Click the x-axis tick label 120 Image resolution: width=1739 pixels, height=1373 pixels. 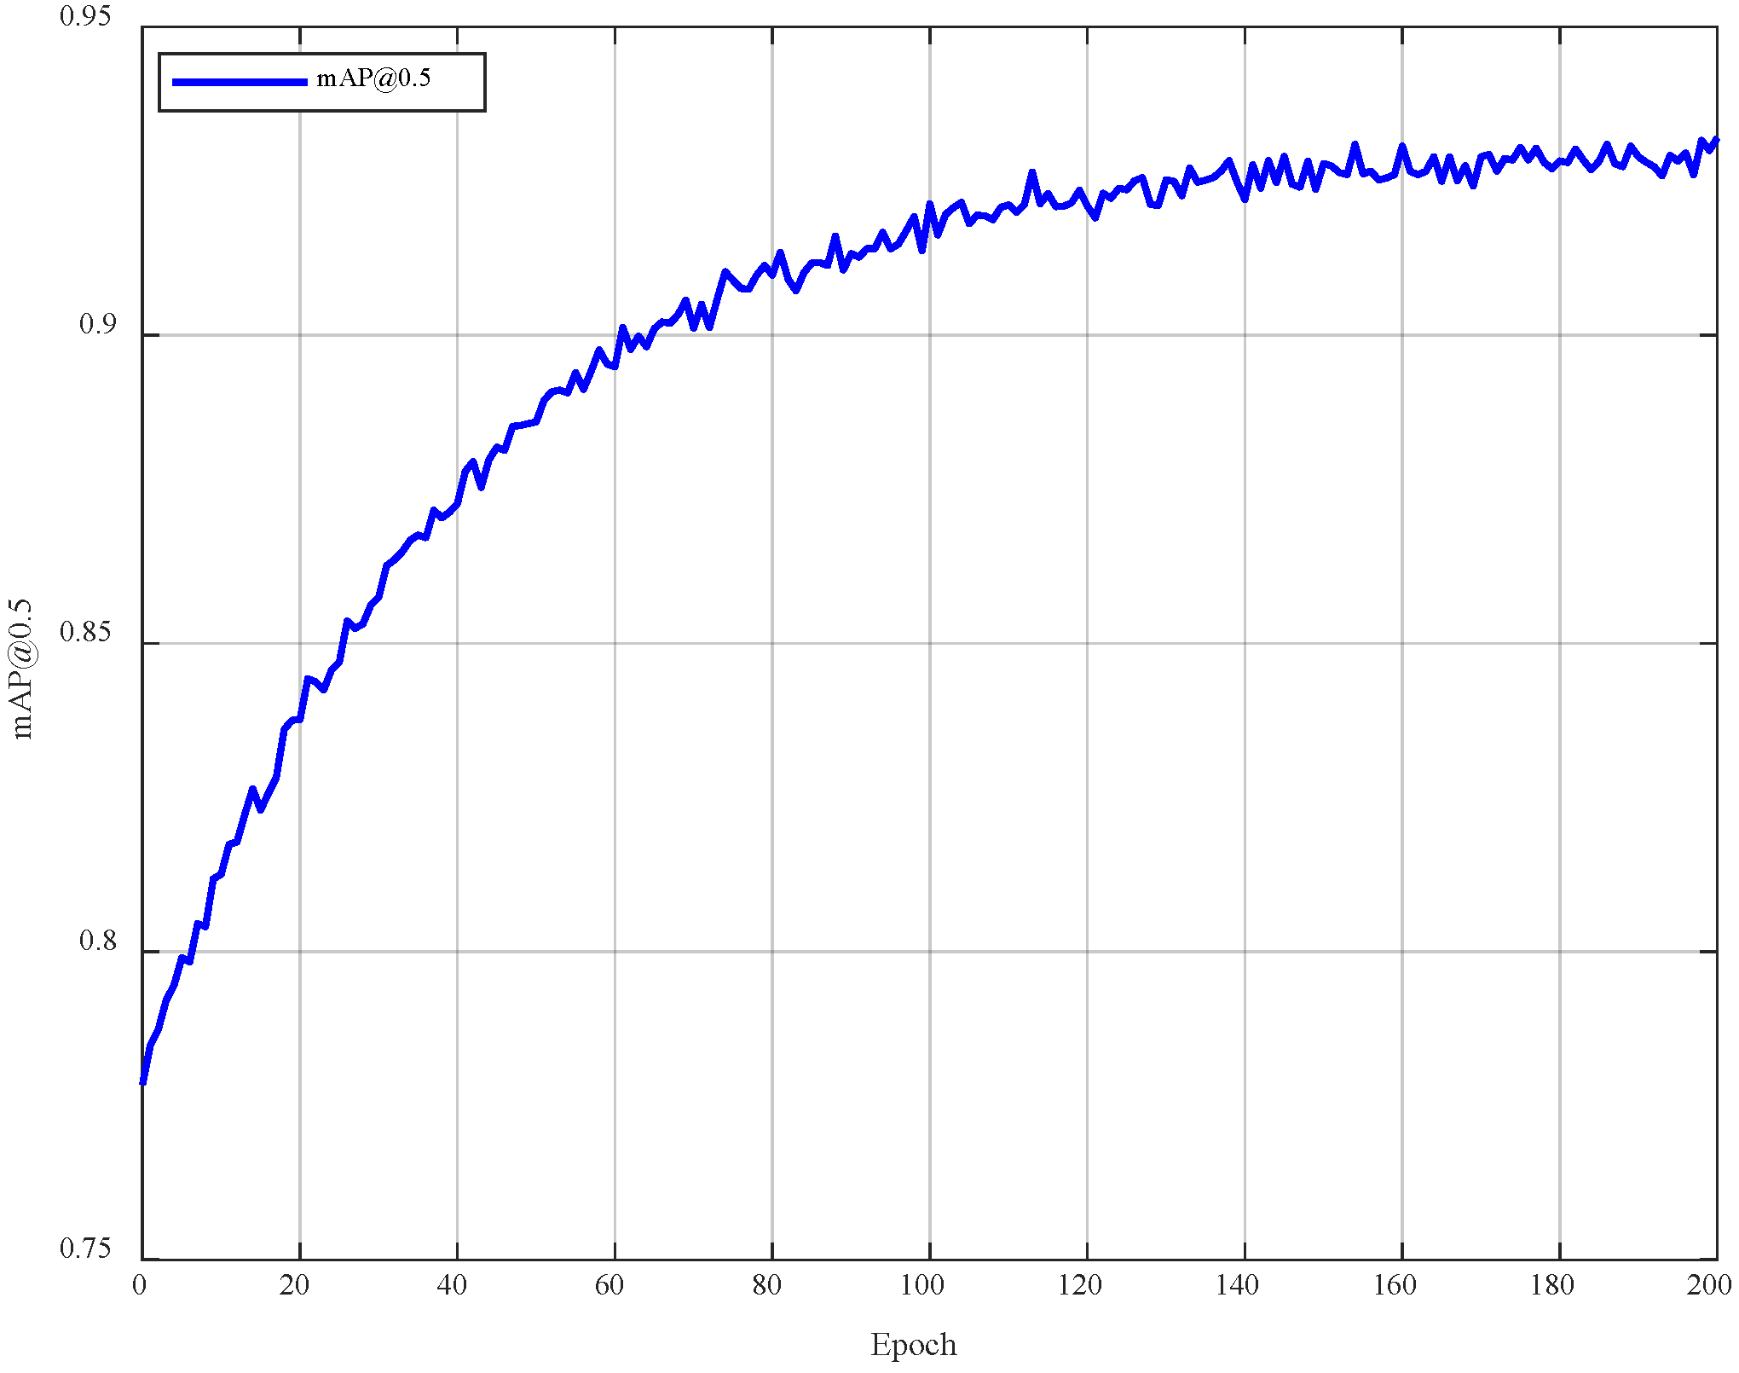(x=1080, y=1285)
